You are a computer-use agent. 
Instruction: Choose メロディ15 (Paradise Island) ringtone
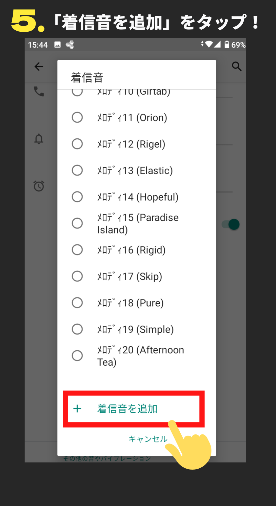click(137, 223)
